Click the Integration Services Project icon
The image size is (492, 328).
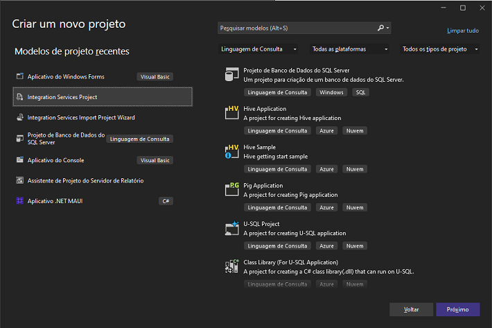click(x=20, y=96)
